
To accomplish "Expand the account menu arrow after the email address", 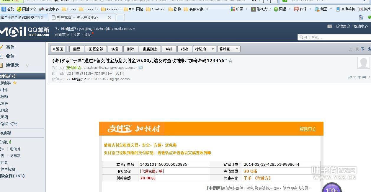I will click(134, 29).
